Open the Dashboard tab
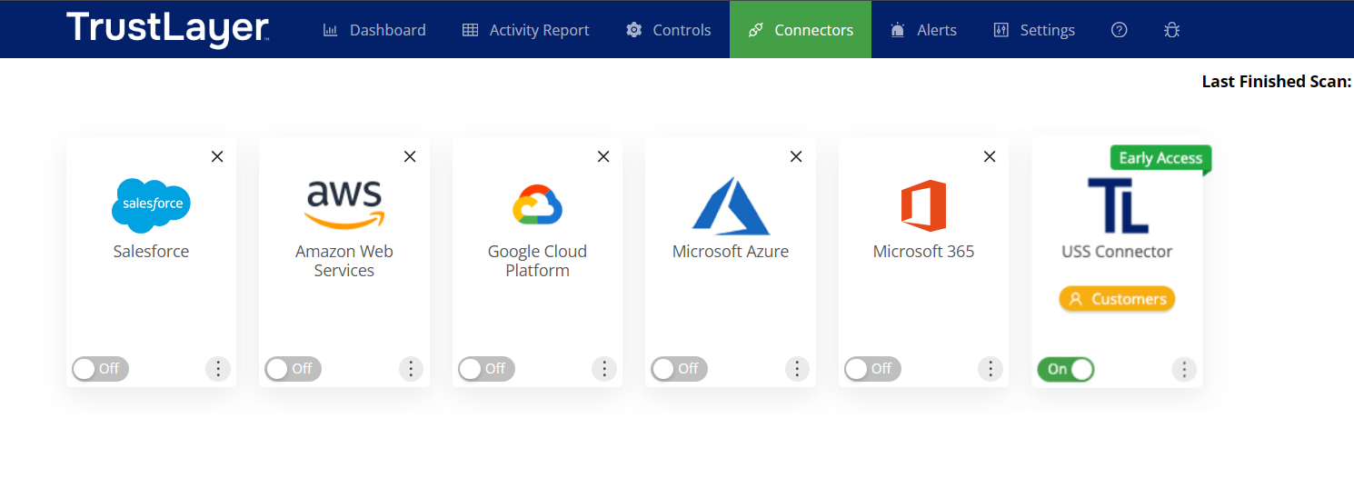The image size is (1354, 478). pos(374,30)
